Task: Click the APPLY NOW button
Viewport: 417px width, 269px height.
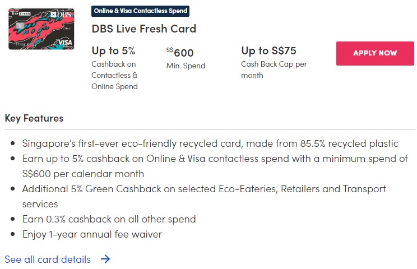Action: [375, 53]
